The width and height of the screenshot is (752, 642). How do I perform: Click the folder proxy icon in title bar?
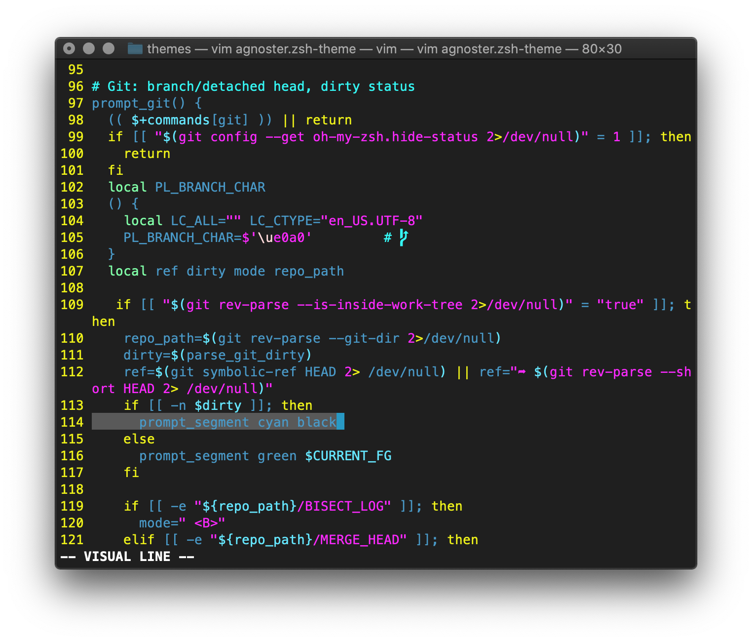point(135,49)
